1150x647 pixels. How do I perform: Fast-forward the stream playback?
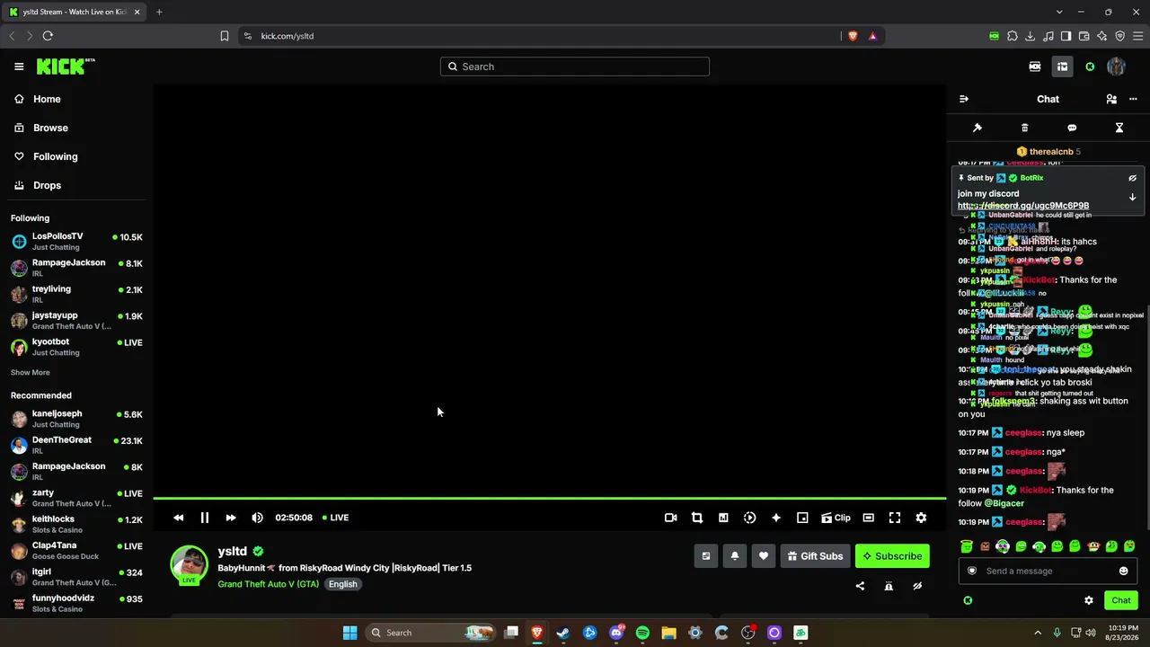[x=231, y=518]
